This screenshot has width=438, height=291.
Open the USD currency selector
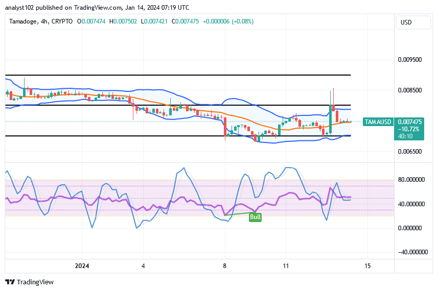(x=406, y=22)
